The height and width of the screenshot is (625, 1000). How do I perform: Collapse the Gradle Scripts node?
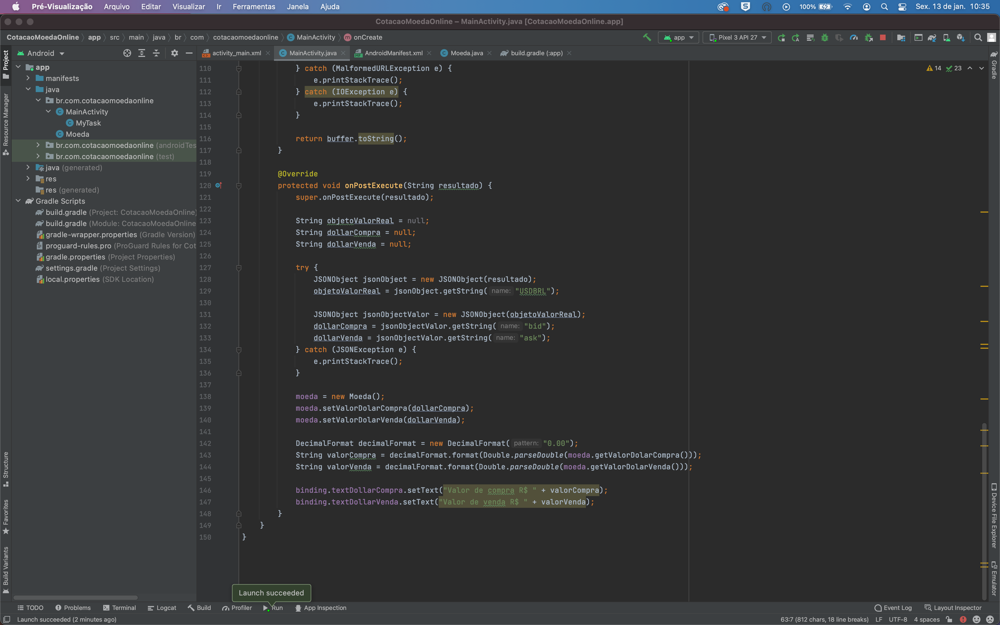click(18, 201)
